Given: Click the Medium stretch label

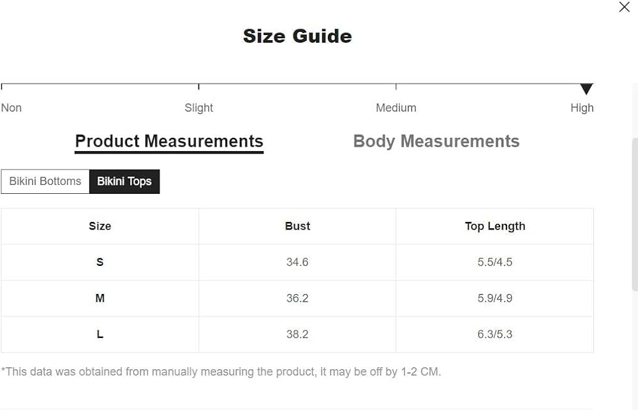Looking at the screenshot, I should tap(396, 108).
